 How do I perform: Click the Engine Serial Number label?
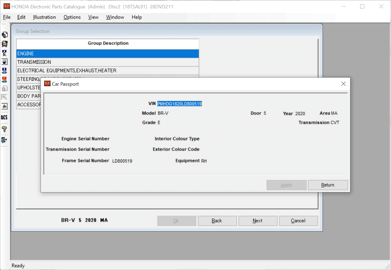pos(86,139)
